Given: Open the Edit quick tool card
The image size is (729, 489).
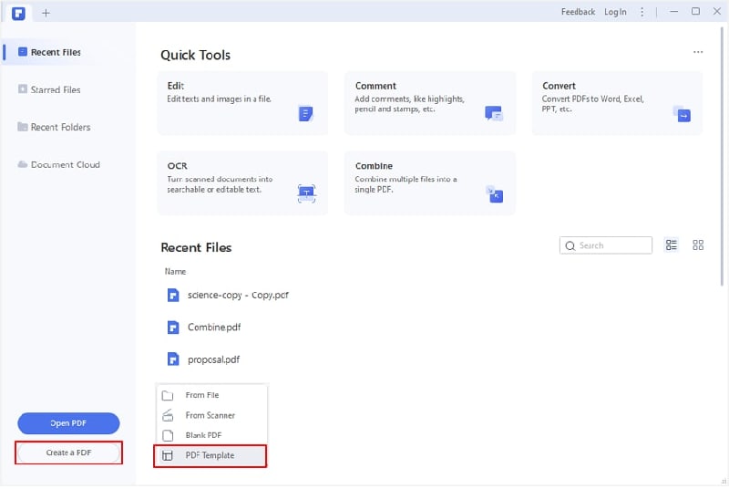Looking at the screenshot, I should pos(242,103).
